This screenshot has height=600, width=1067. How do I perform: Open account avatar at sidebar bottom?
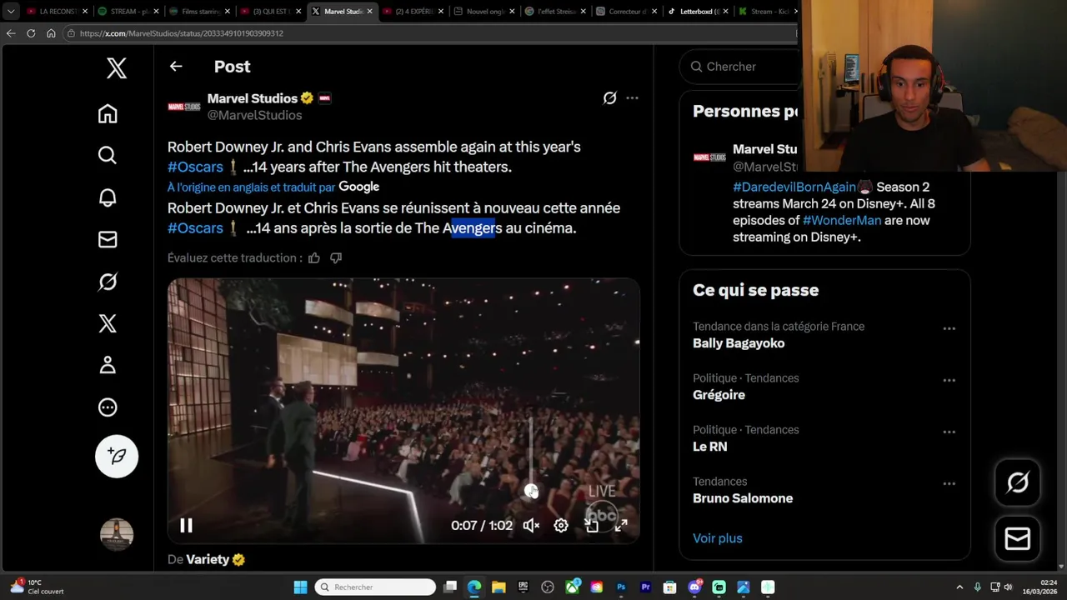coord(117,534)
